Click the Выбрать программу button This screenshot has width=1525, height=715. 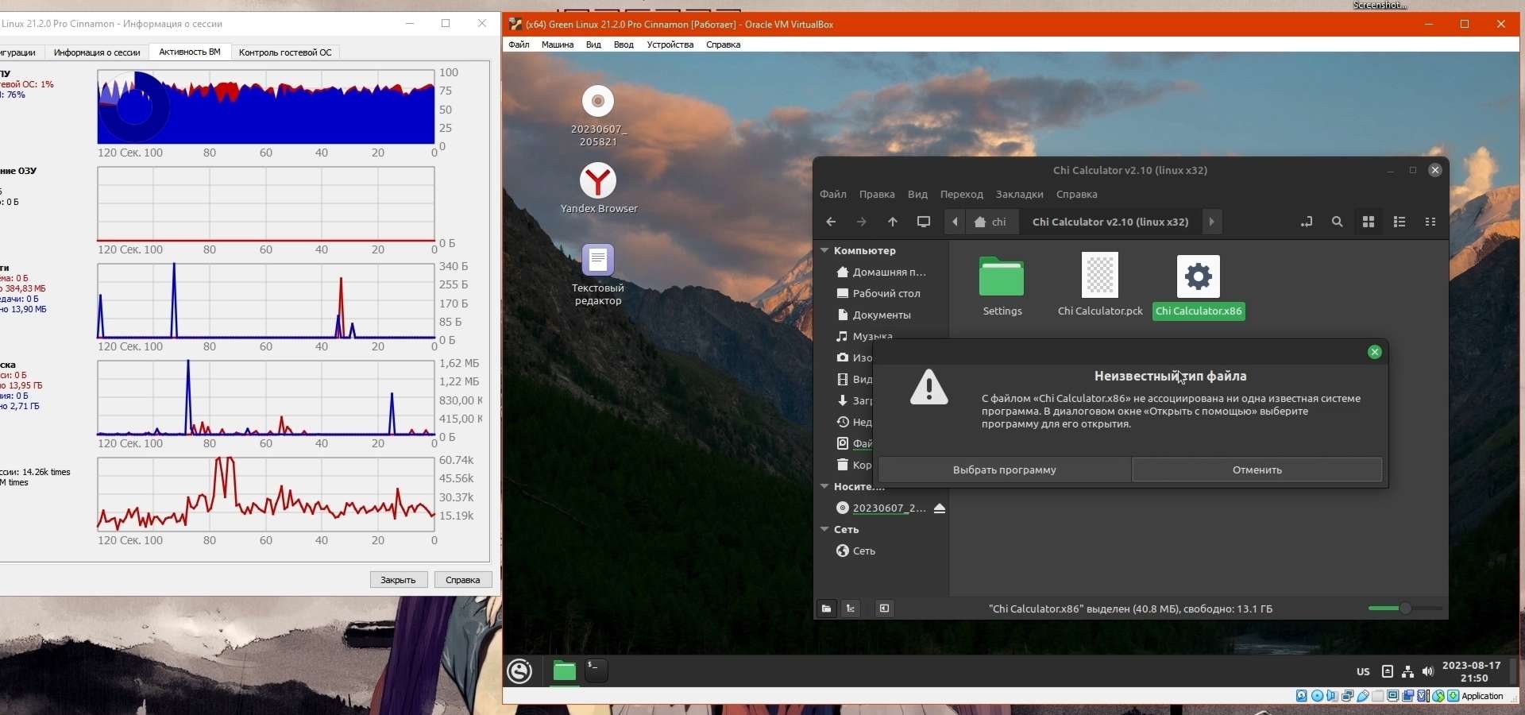click(1005, 470)
